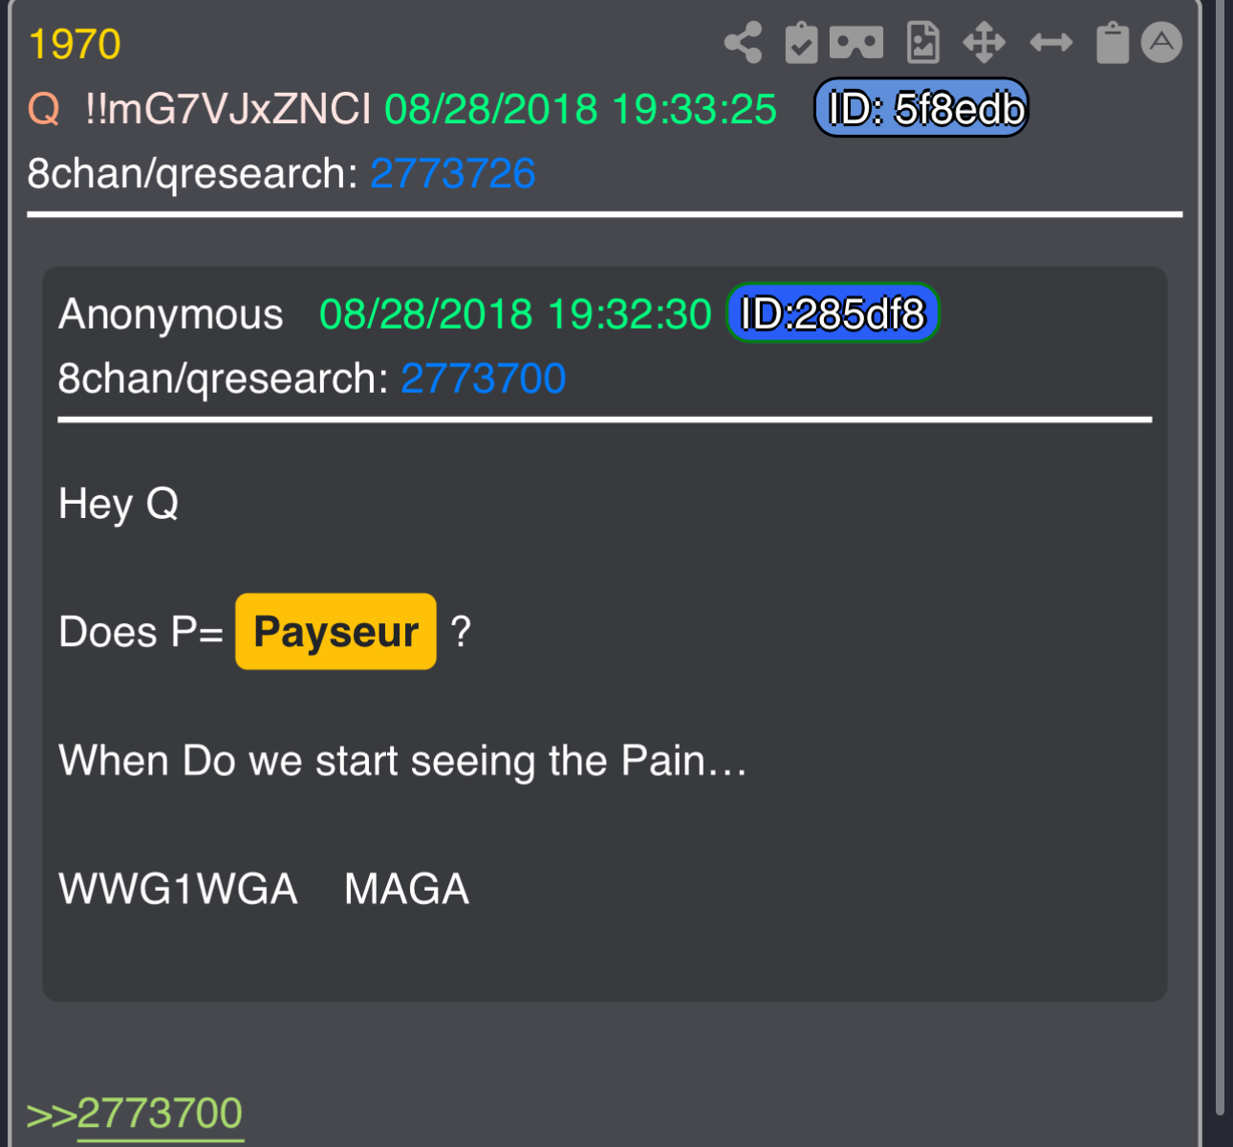The width and height of the screenshot is (1233, 1147).
Task: Click the Q author name
Action: 44,110
